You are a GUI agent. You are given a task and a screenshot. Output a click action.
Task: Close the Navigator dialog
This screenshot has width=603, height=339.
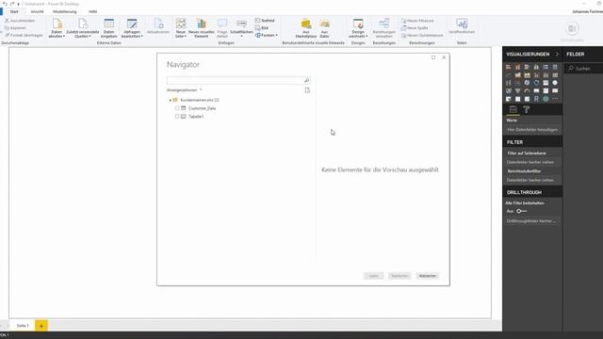pyautogui.click(x=444, y=57)
